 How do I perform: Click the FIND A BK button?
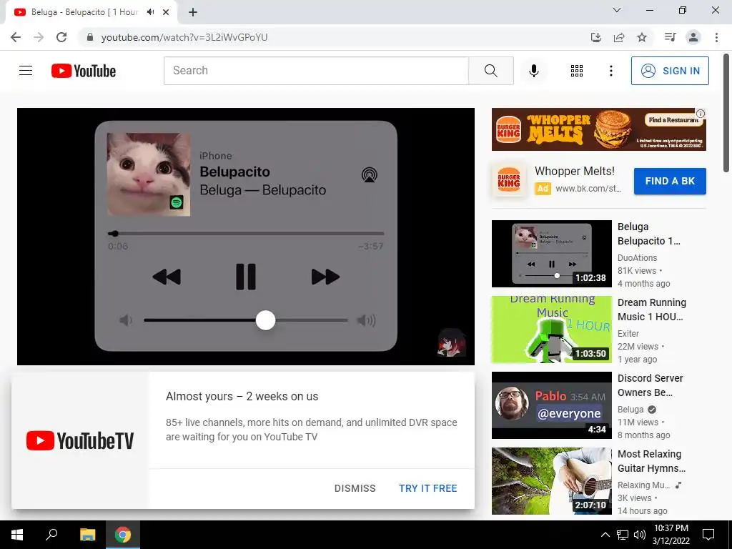pyautogui.click(x=670, y=181)
